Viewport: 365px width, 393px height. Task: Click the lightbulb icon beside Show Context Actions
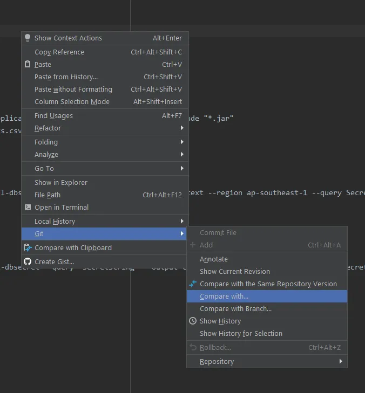pyautogui.click(x=28, y=38)
